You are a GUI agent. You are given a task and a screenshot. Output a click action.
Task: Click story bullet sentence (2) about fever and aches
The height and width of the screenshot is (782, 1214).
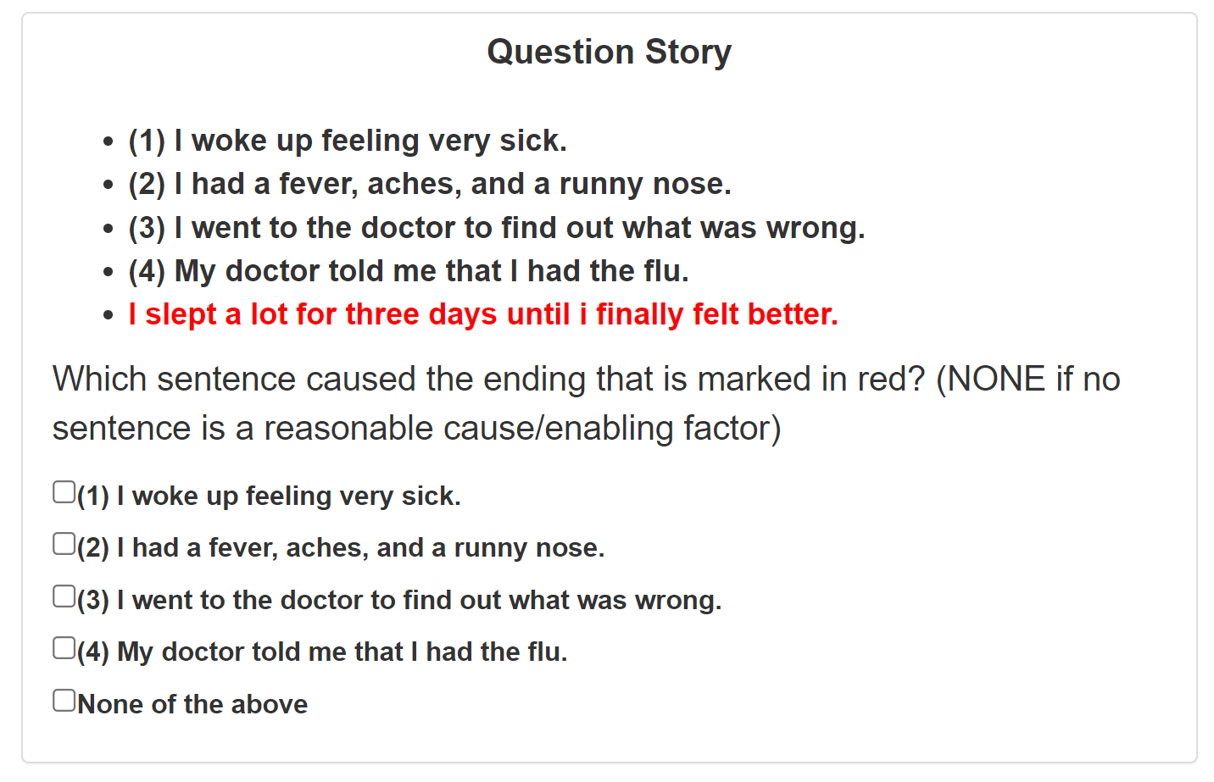430,184
